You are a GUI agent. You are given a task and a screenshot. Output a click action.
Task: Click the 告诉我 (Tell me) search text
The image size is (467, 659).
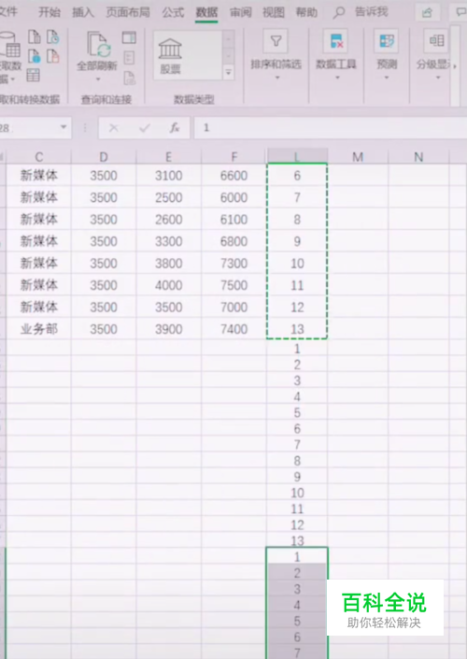coord(371,12)
